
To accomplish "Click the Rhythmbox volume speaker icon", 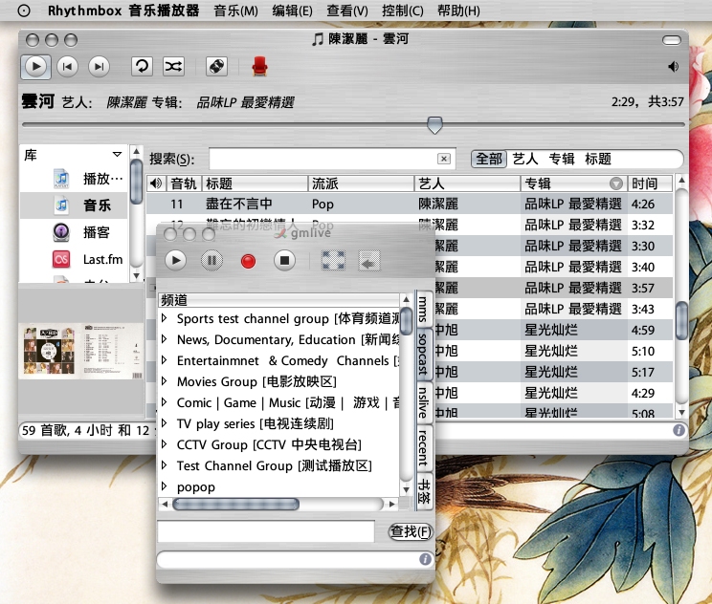I will coord(673,67).
